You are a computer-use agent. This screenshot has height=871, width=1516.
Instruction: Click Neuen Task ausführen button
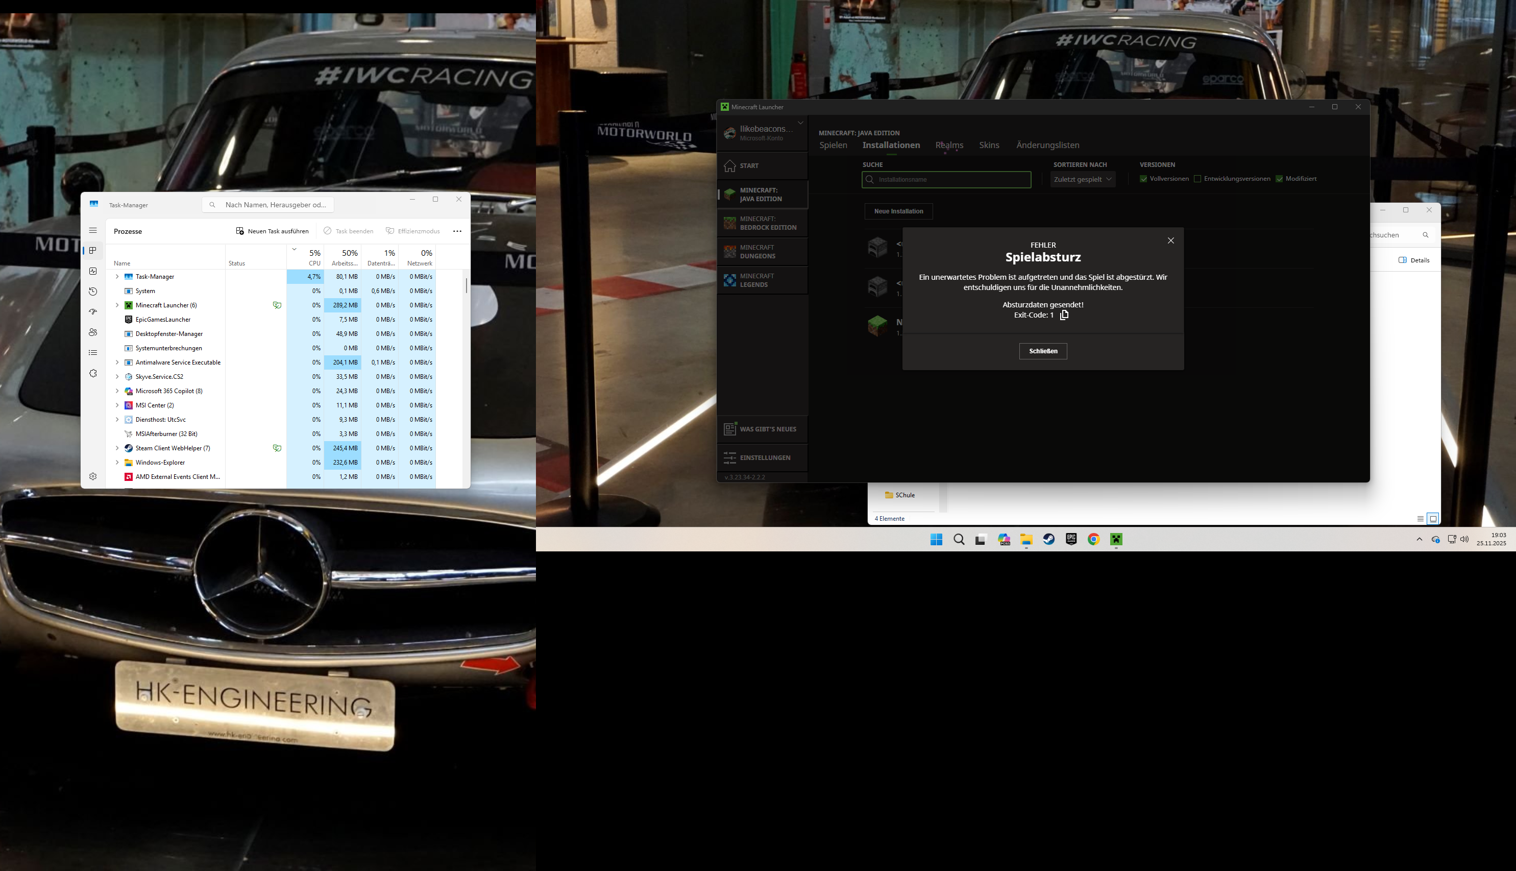(273, 231)
